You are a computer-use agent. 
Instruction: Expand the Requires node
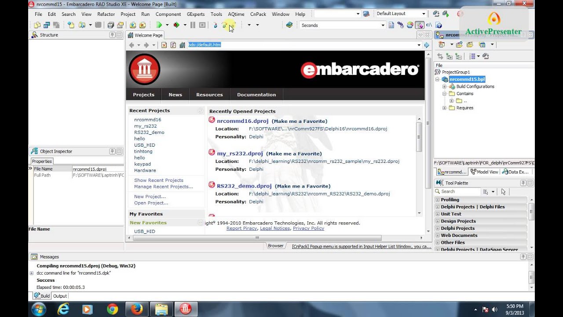(444, 108)
